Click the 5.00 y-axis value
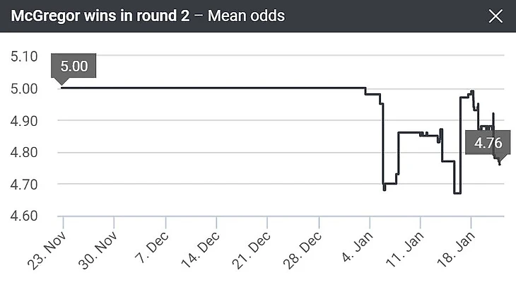The width and height of the screenshot is (516, 285). 25,88
